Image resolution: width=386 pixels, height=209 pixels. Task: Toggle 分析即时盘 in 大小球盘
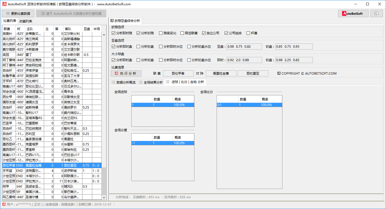pyautogui.click(x=122, y=60)
